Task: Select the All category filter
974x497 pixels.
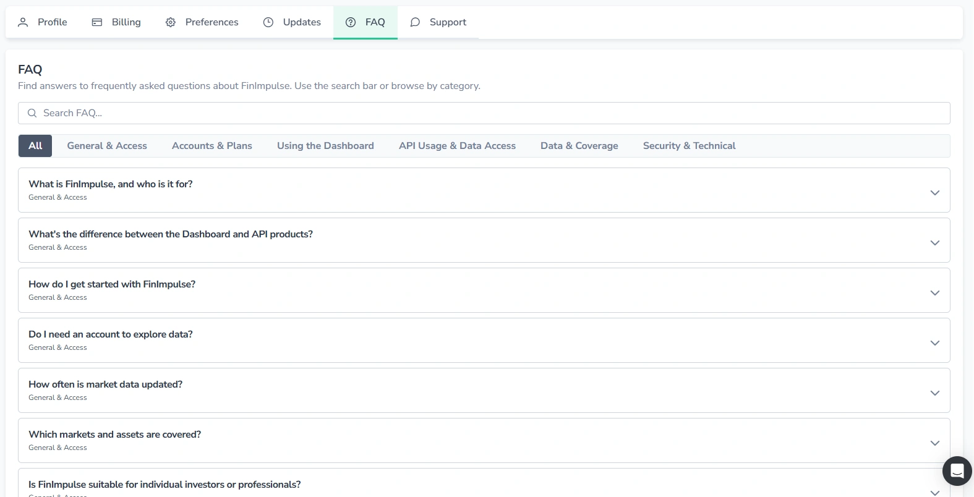Action: tap(35, 146)
